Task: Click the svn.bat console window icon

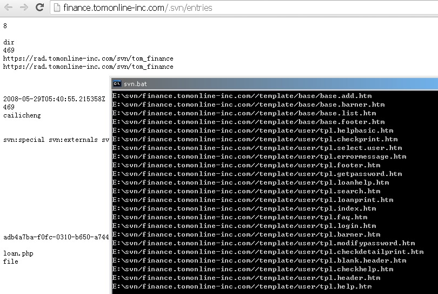Action: pyautogui.click(x=117, y=83)
